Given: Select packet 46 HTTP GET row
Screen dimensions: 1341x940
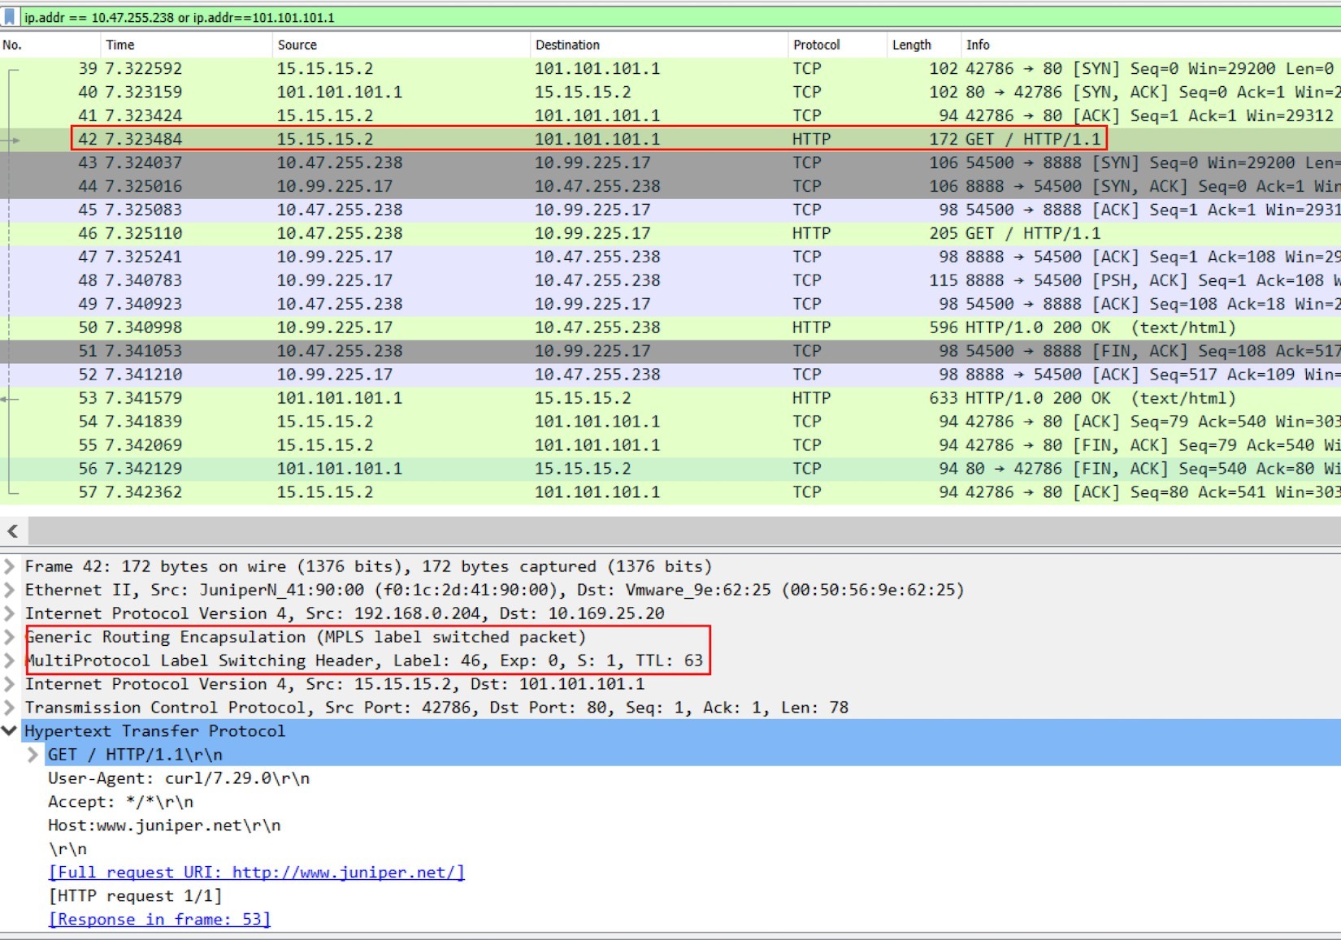Looking at the screenshot, I should click(670, 234).
